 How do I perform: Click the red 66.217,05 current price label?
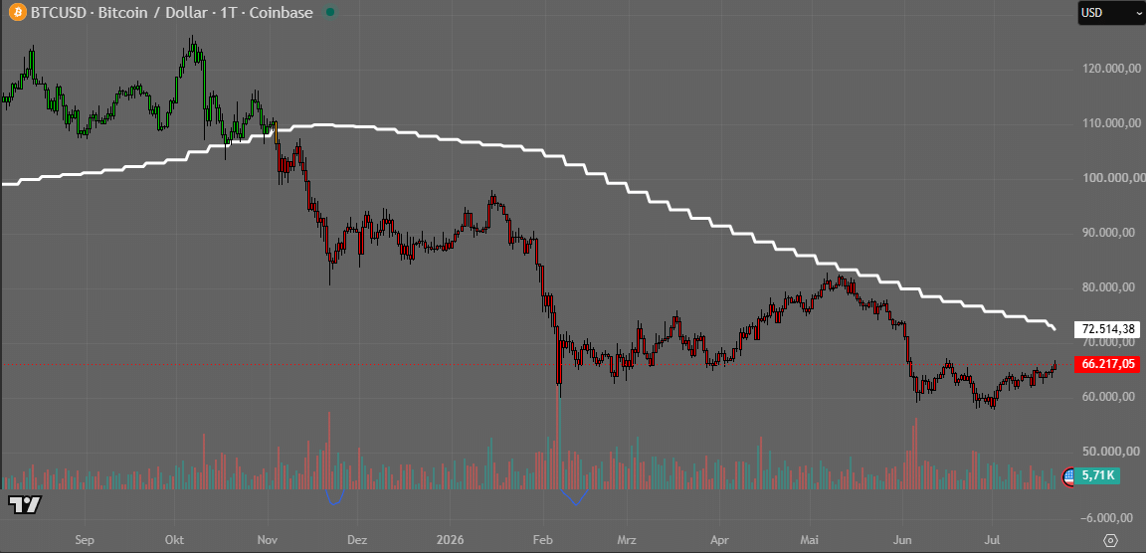coord(1107,364)
